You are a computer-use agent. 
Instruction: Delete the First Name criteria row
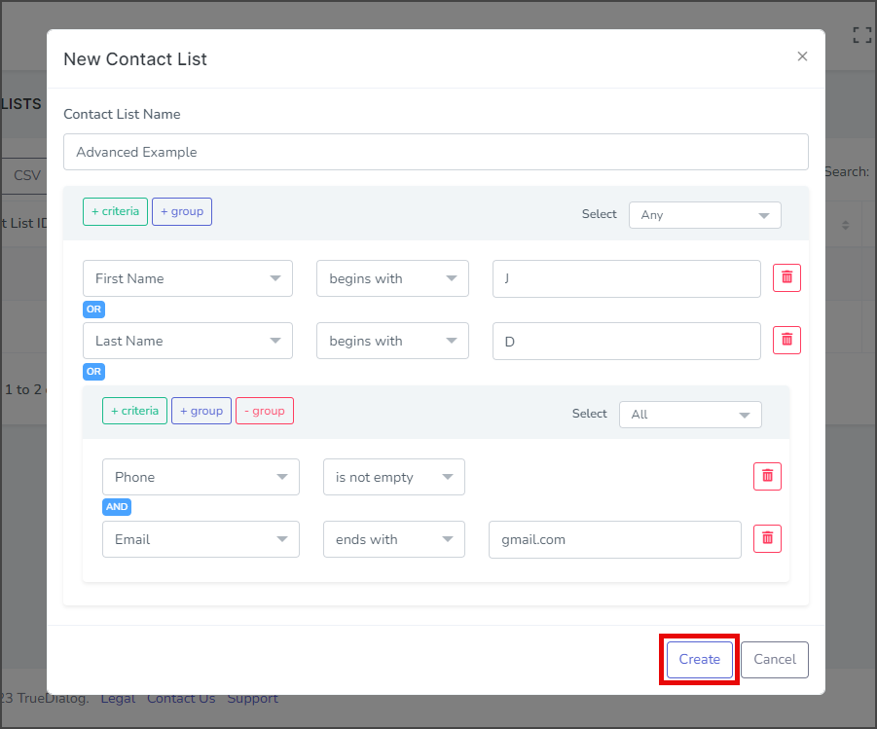786,278
